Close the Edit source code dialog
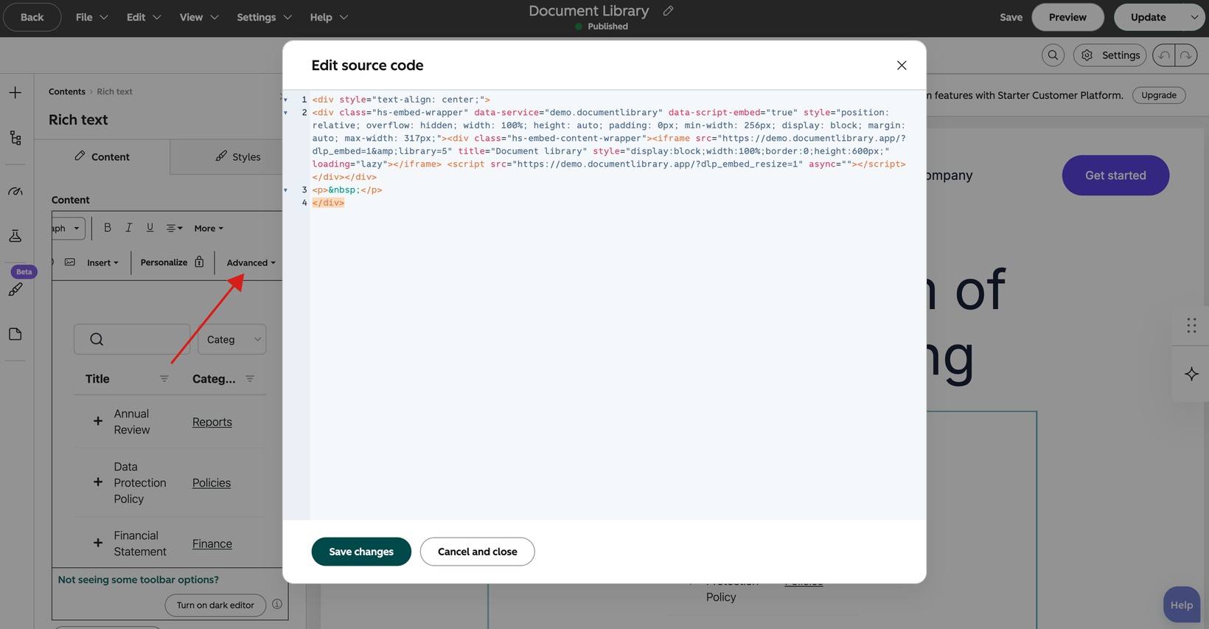This screenshot has width=1209, height=629. [x=901, y=65]
